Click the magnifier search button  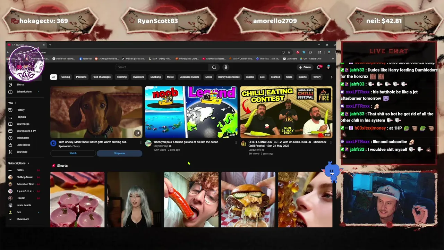214,67
